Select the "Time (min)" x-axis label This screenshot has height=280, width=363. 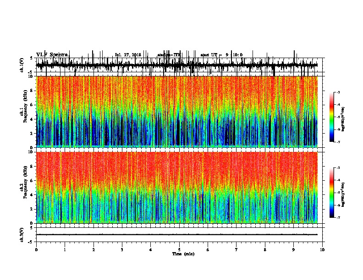click(x=183, y=254)
